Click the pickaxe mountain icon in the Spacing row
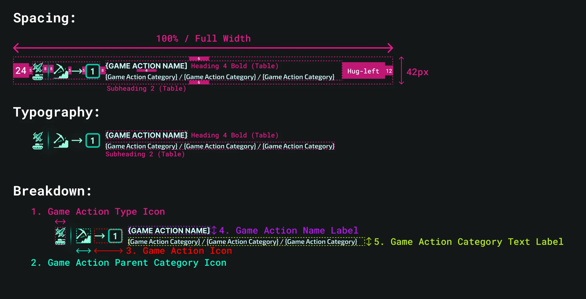586x299 pixels. [61, 71]
